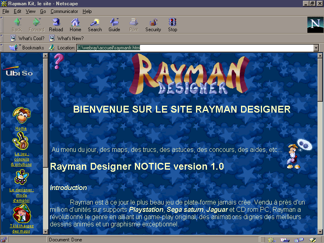This screenshot has height=243, width=324.
Task: Click the magician icon above Téléchargez
Action: pos(22,213)
